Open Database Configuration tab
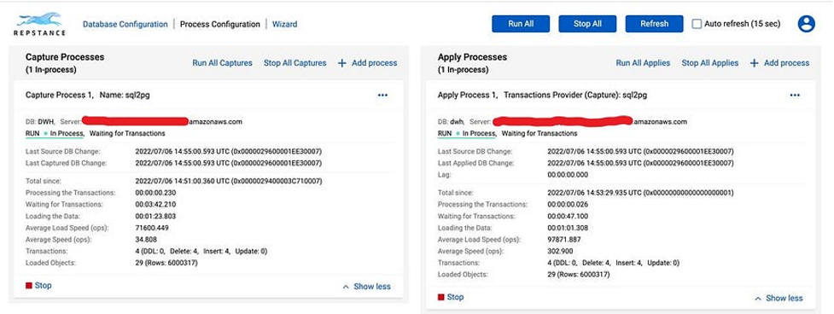Screen dimensions: 834x314 tap(125, 24)
